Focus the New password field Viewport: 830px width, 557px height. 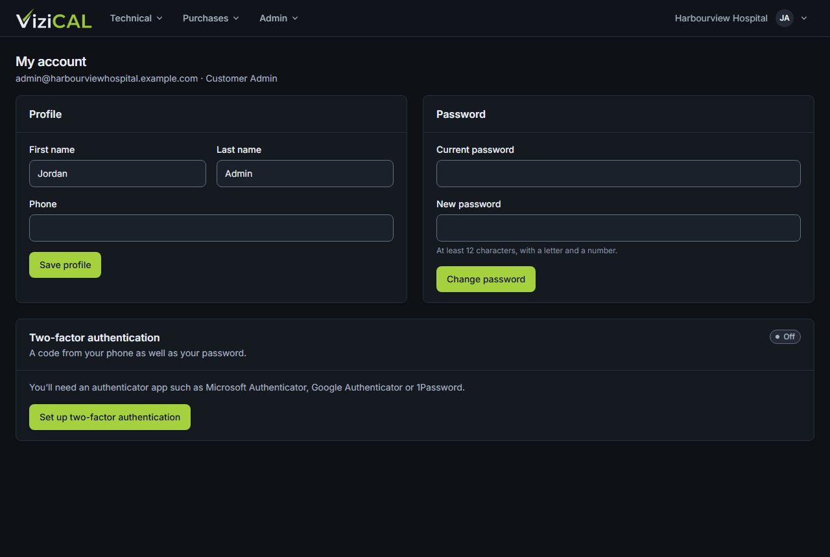point(619,228)
